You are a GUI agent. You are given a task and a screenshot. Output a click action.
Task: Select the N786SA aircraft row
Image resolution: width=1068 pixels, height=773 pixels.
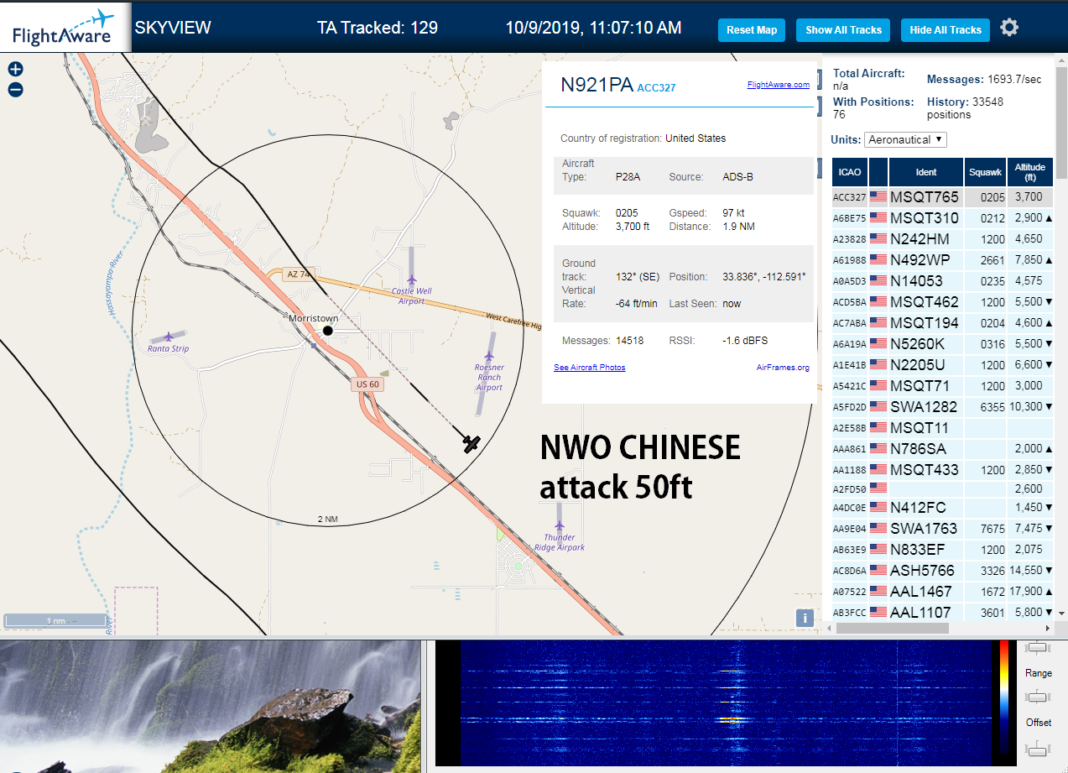(942, 449)
